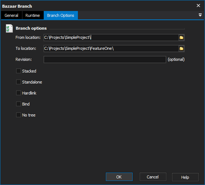This screenshot has height=185, width=205.
Task: Click into the To location field
Action: [111, 48]
